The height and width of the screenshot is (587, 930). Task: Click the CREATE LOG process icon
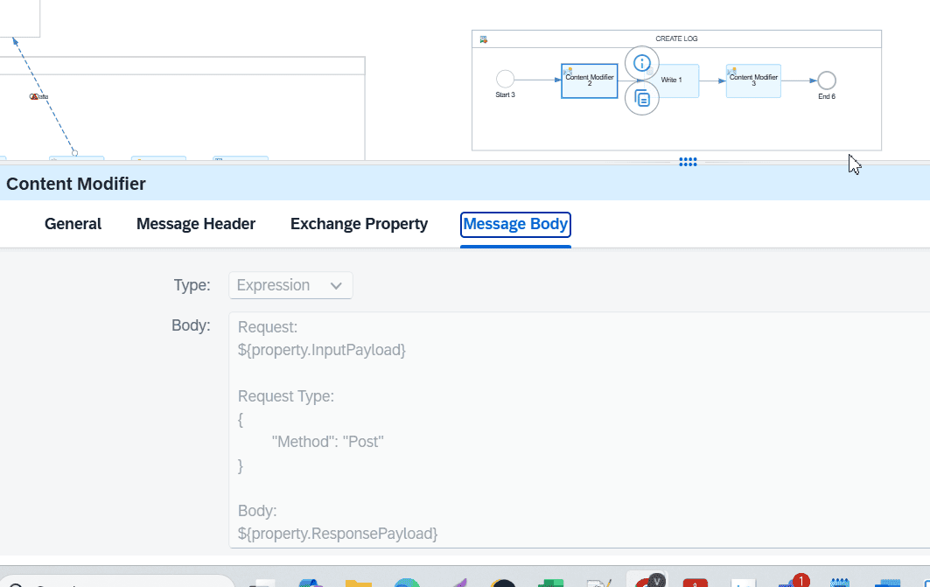pyautogui.click(x=484, y=39)
